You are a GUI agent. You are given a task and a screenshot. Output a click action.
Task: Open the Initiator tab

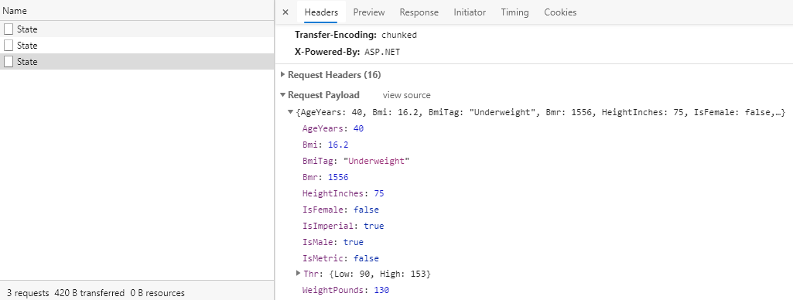[470, 12]
